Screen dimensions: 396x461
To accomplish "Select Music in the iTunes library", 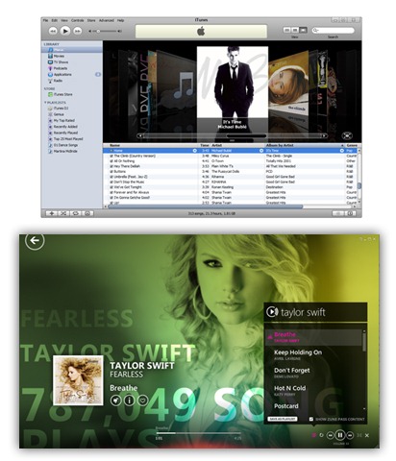I will click(72, 50).
